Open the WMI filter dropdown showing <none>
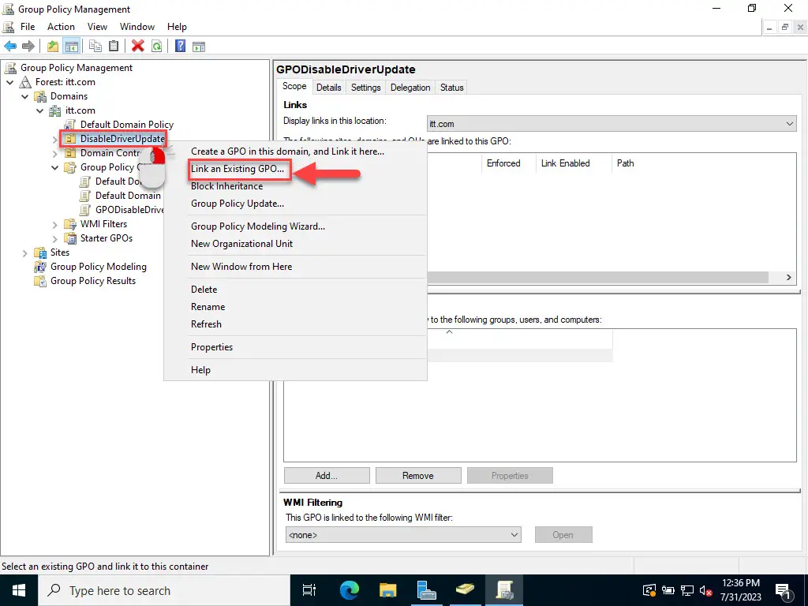This screenshot has height=606, width=808. 403,535
